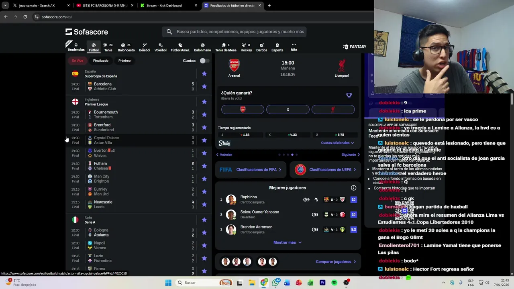This screenshot has height=289, width=514.
Task: Open the Baloncesto sport tab
Action: click(x=126, y=47)
